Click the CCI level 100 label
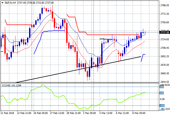The width and height of the screenshot is (170, 116). click(x=161, y=93)
